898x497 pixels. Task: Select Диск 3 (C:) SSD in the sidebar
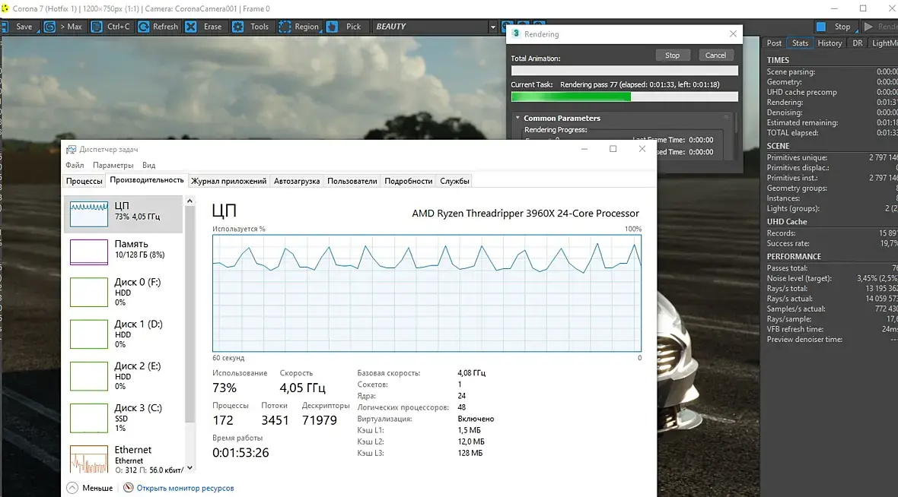pyautogui.click(x=123, y=417)
